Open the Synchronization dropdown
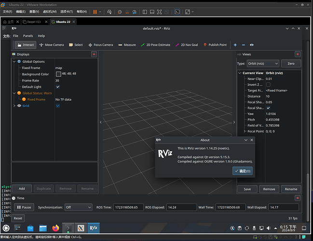This screenshot has width=313, height=241. click(78, 207)
